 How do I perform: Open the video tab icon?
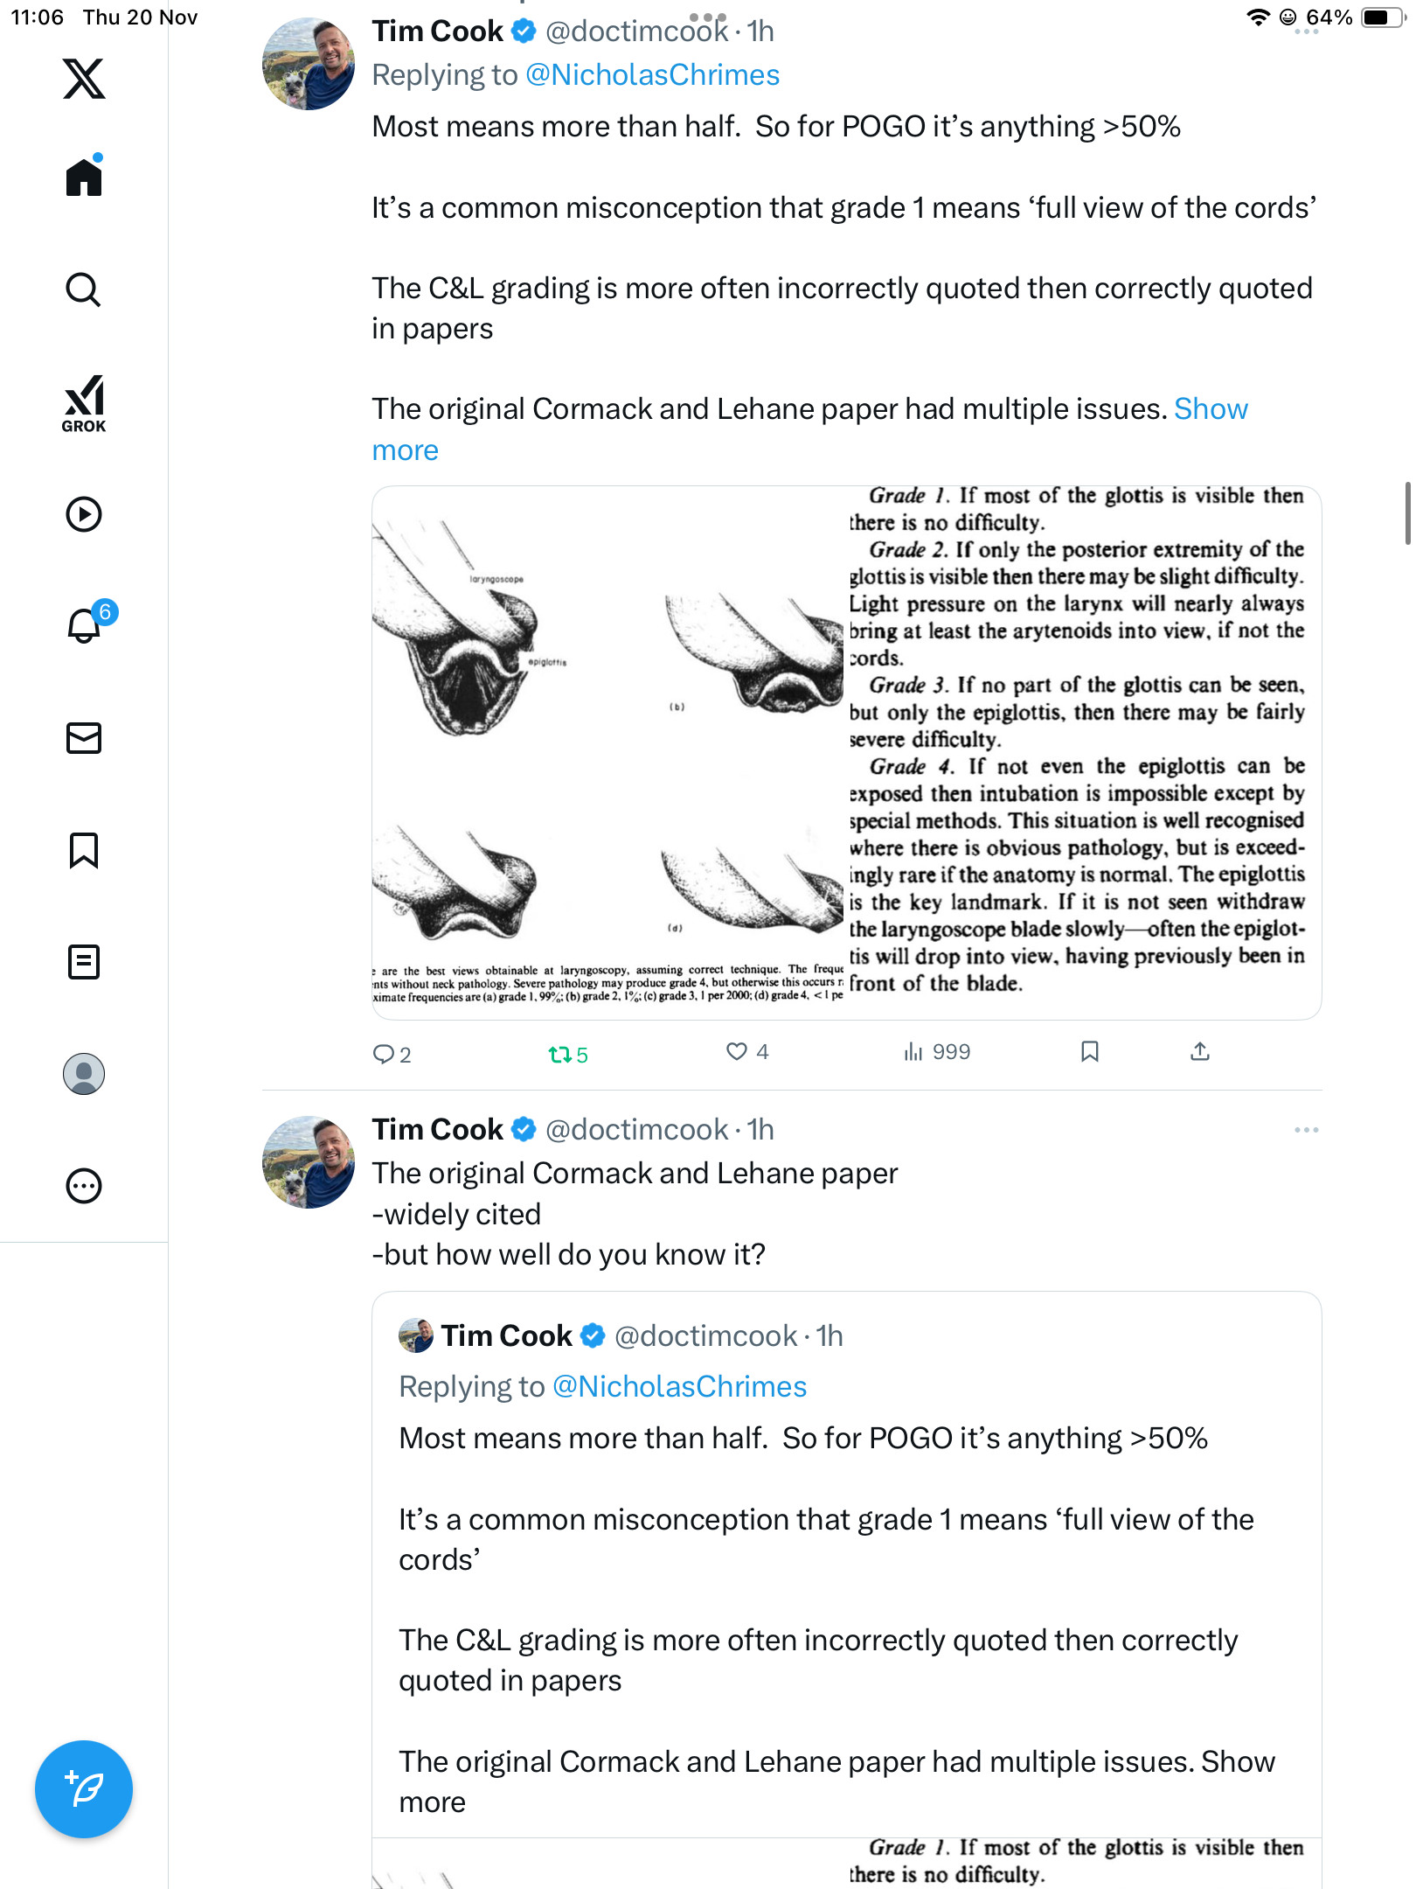[x=84, y=514]
